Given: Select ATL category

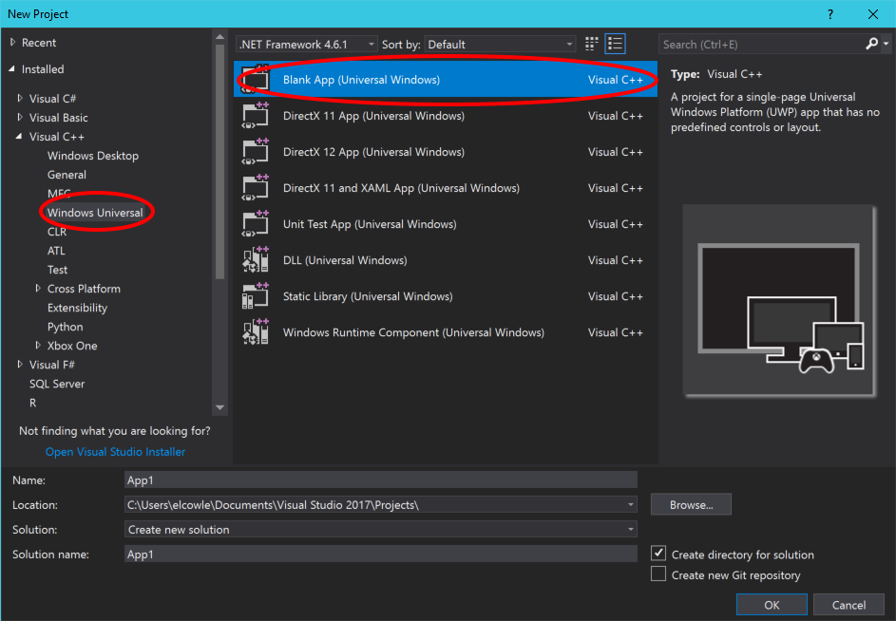Looking at the screenshot, I should [56, 251].
